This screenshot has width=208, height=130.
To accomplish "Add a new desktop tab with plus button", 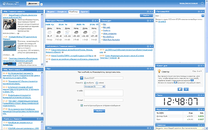I will pos(41,4).
